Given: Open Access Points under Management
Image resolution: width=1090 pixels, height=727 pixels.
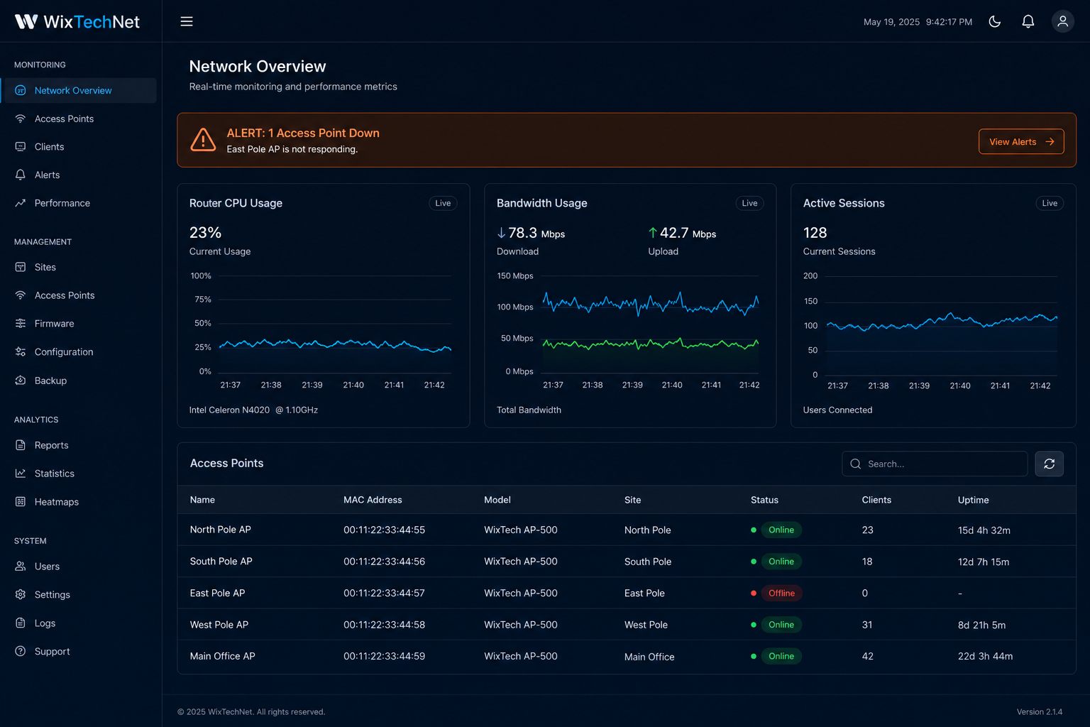Looking at the screenshot, I should [64, 295].
